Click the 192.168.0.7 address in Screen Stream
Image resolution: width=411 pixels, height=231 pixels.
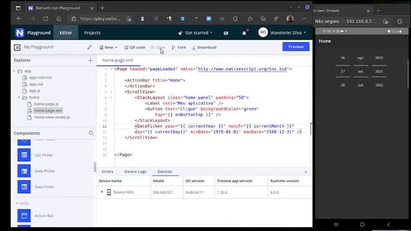coord(362,21)
